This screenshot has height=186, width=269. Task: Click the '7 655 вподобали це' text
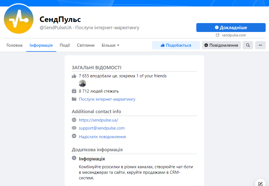pos(98,76)
